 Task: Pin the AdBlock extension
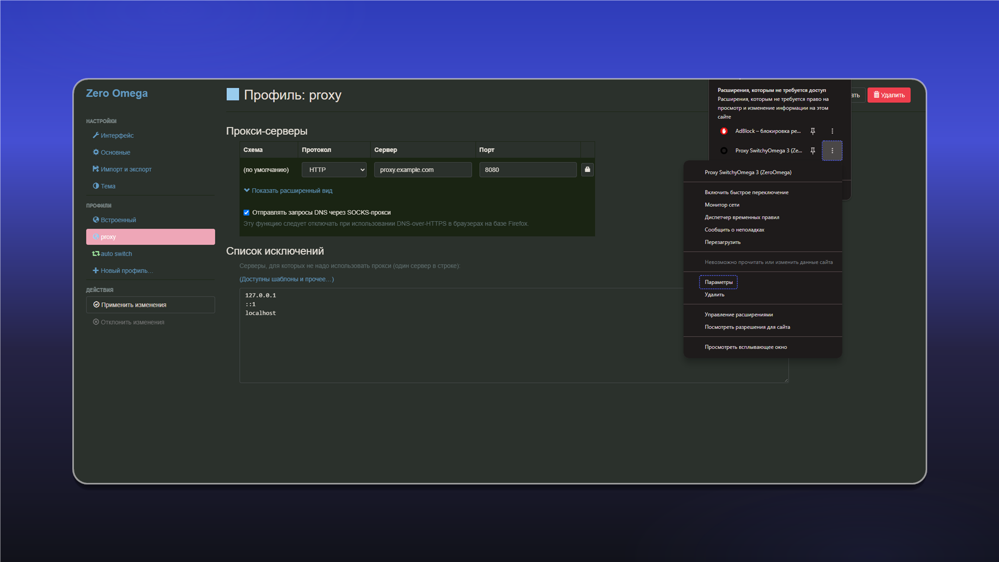click(813, 131)
